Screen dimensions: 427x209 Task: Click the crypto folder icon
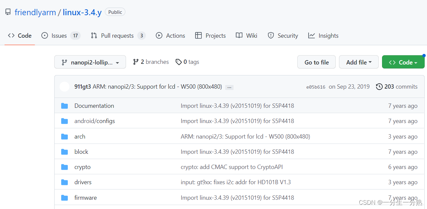(64, 167)
